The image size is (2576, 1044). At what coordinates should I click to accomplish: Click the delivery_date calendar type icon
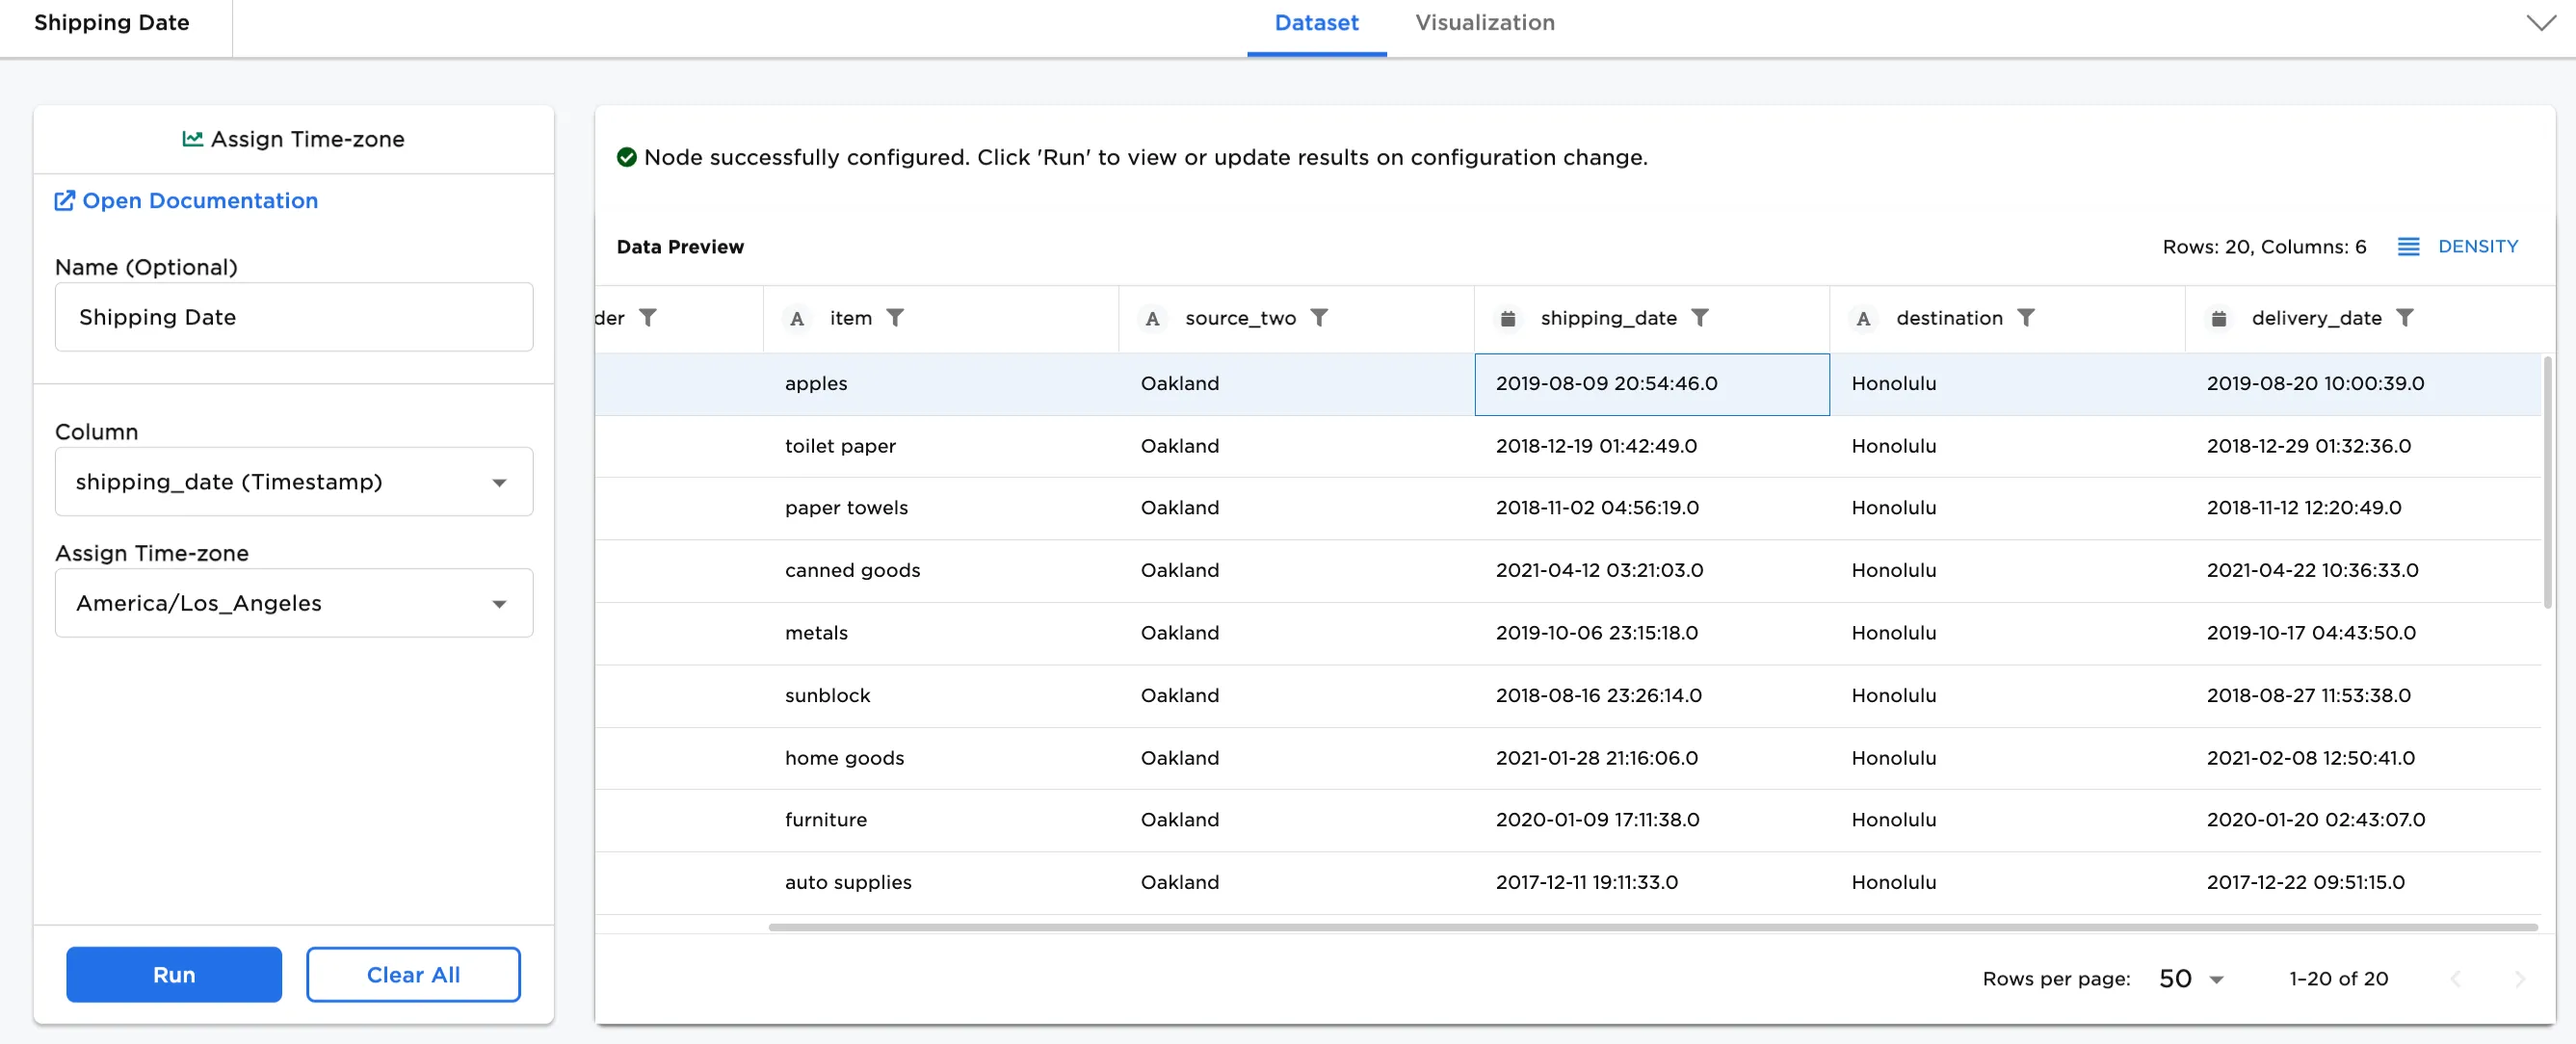pyautogui.click(x=2218, y=319)
